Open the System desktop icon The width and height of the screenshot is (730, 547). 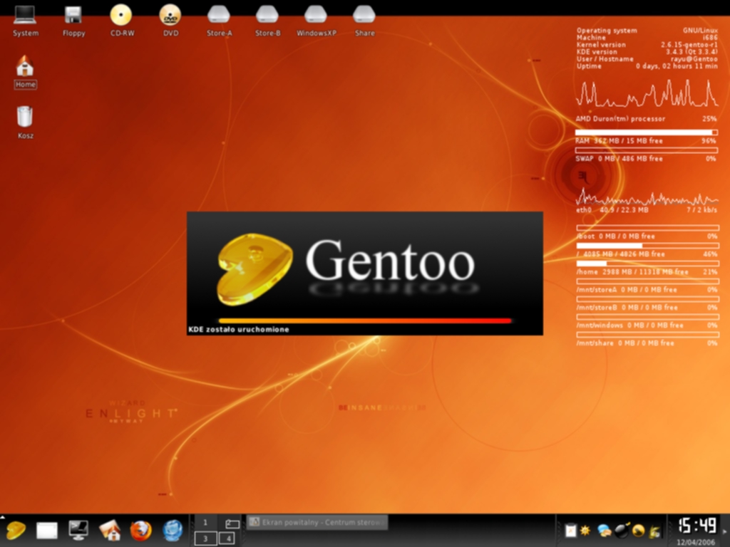25,21
